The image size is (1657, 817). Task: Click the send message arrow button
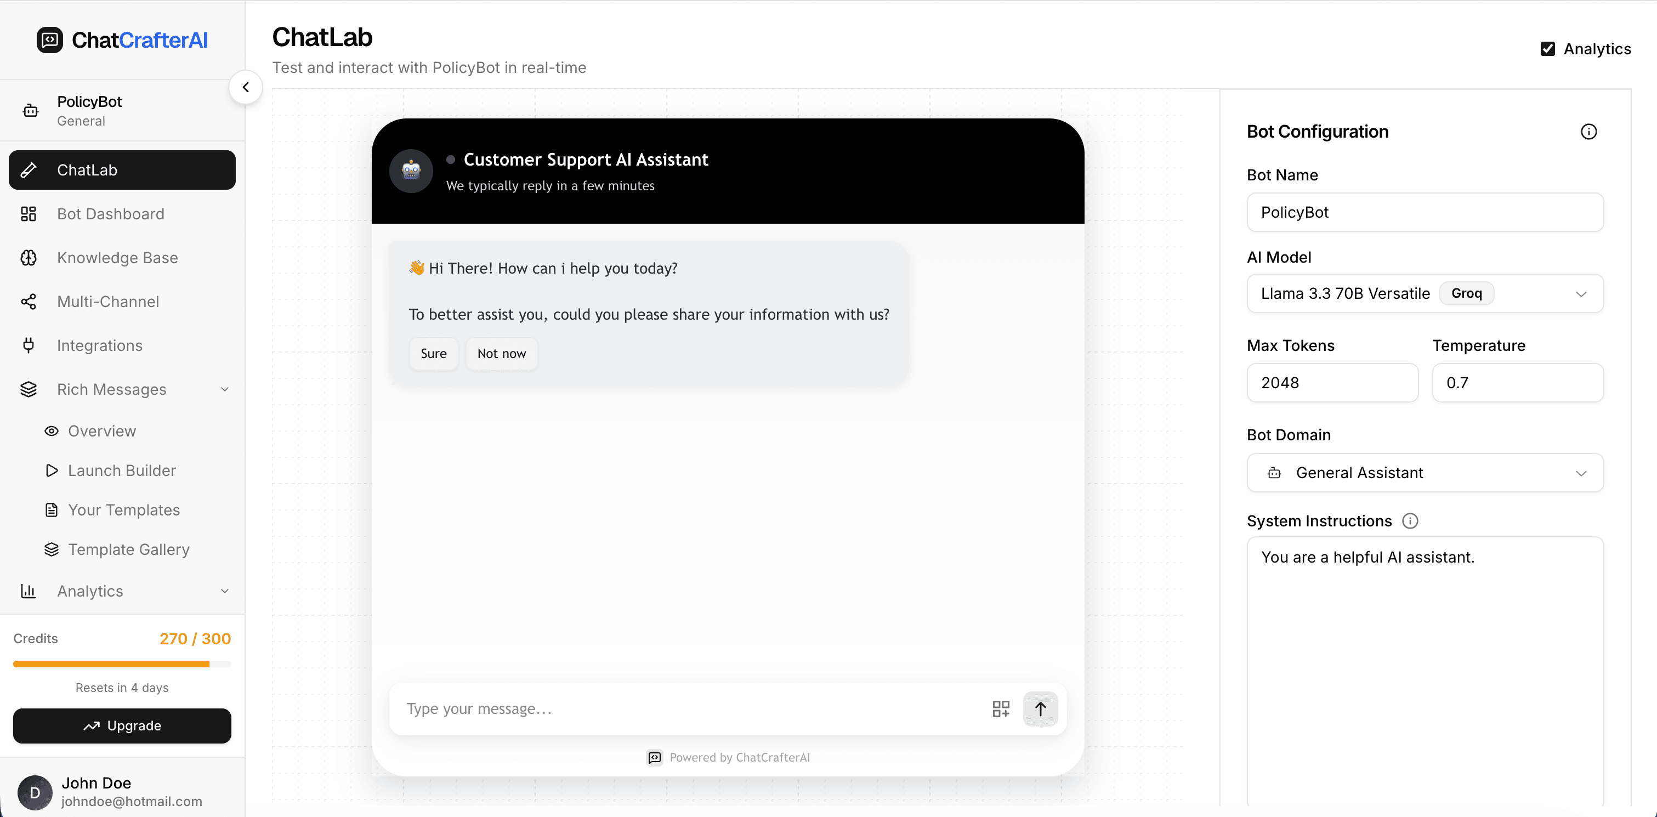(1040, 708)
